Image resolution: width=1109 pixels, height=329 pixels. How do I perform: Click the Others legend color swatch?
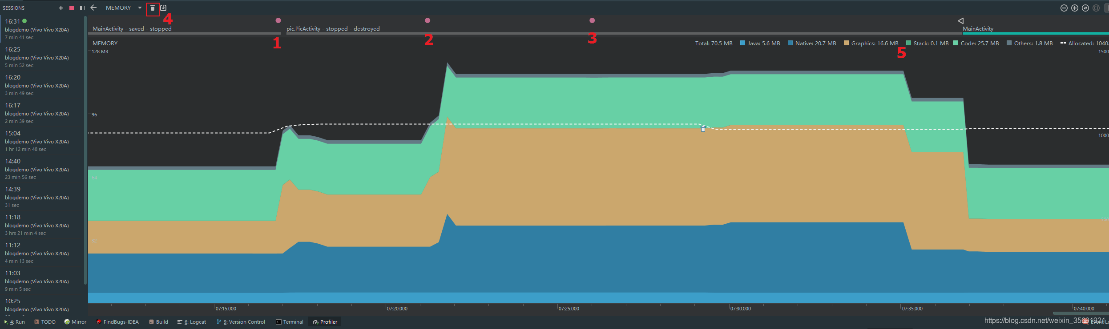[1009, 43]
